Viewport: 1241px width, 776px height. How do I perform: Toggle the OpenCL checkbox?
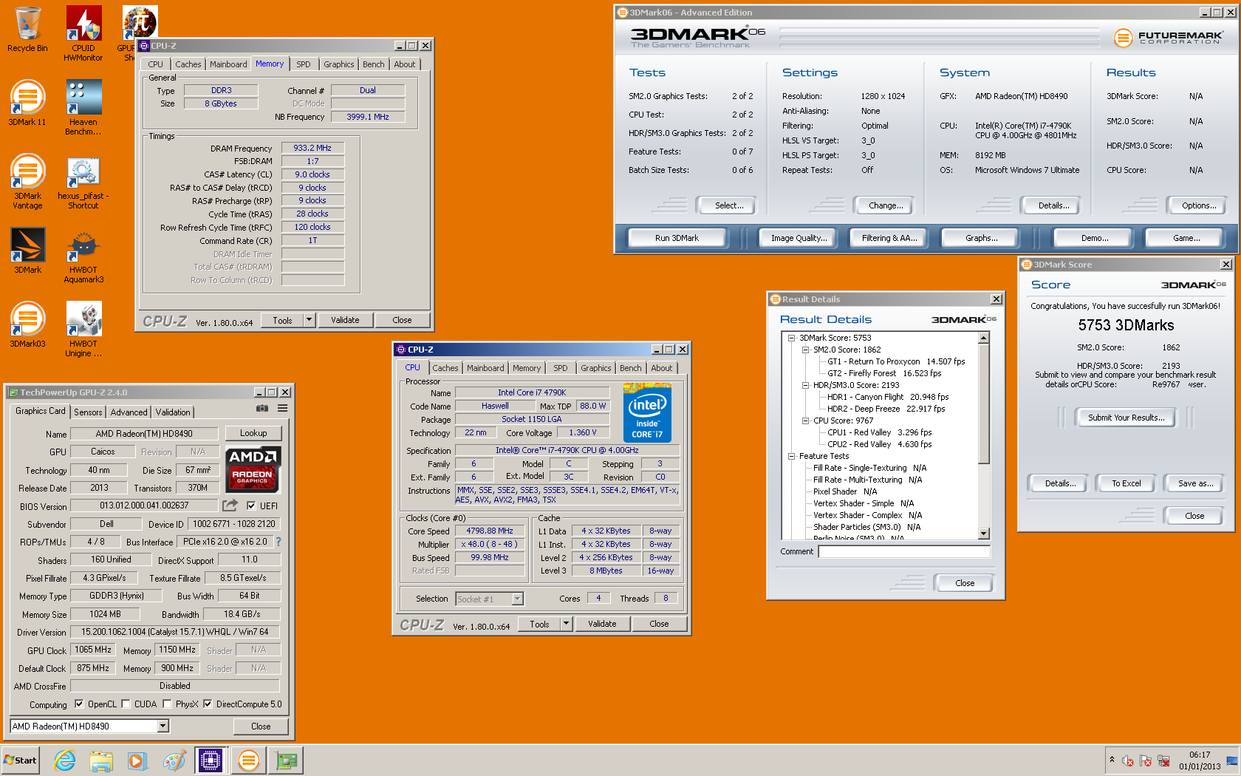79,704
